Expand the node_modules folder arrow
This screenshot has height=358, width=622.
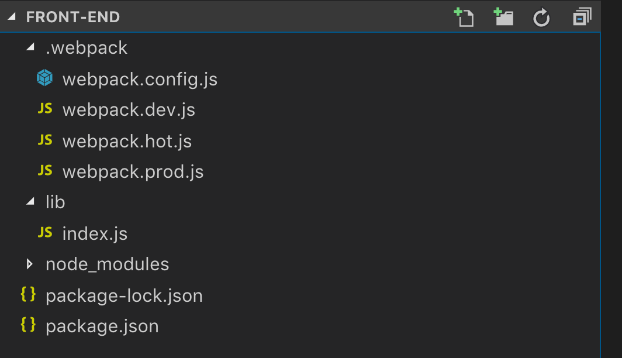tap(30, 264)
